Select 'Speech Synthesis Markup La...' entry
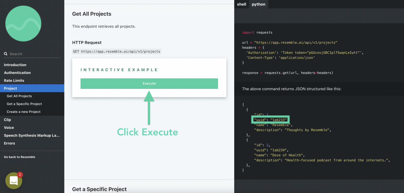Image resolution: width=404 pixels, height=193 pixels. (x=32, y=135)
